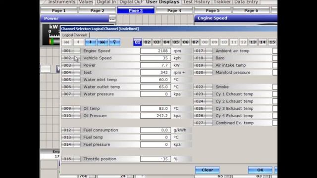Select channel page 06

(x=186, y=42)
